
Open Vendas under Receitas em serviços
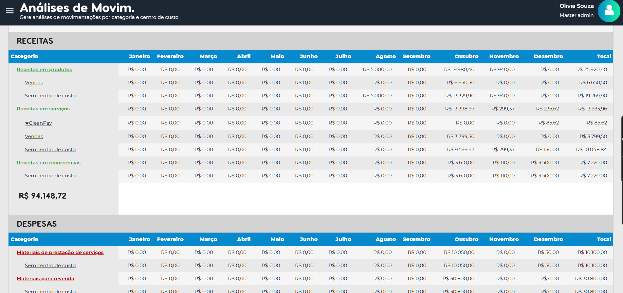(x=34, y=137)
